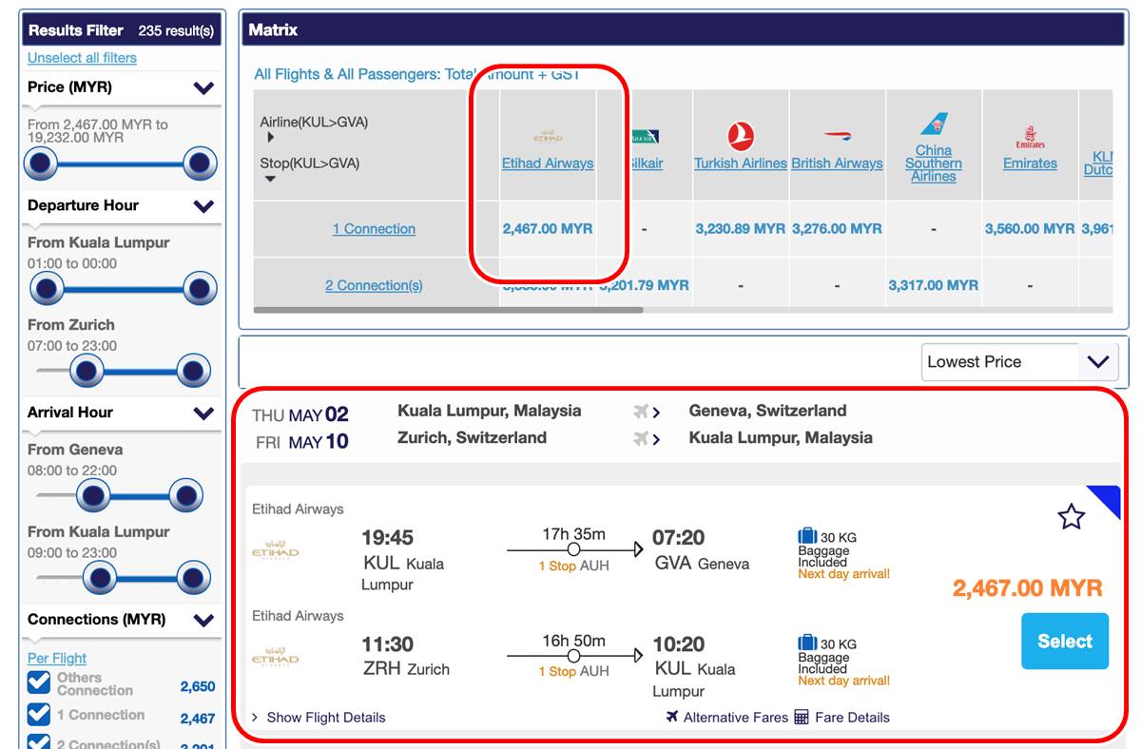Open the Etihad Airways link in the matrix header

548,163
